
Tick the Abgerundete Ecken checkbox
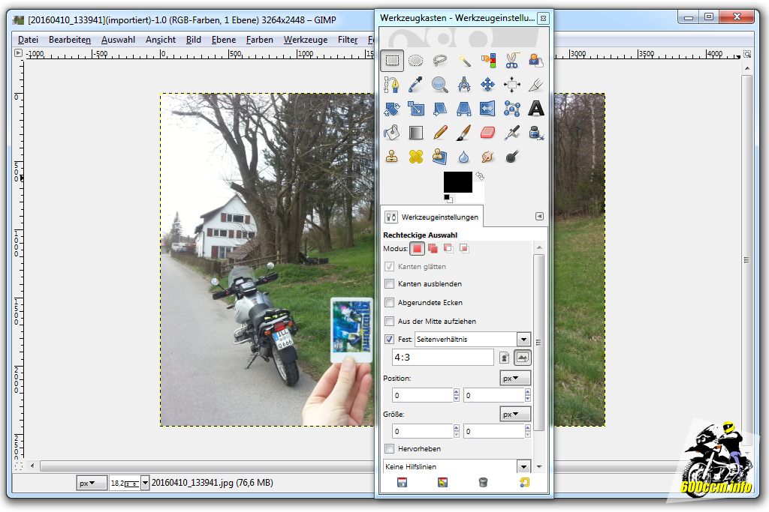pyautogui.click(x=389, y=303)
